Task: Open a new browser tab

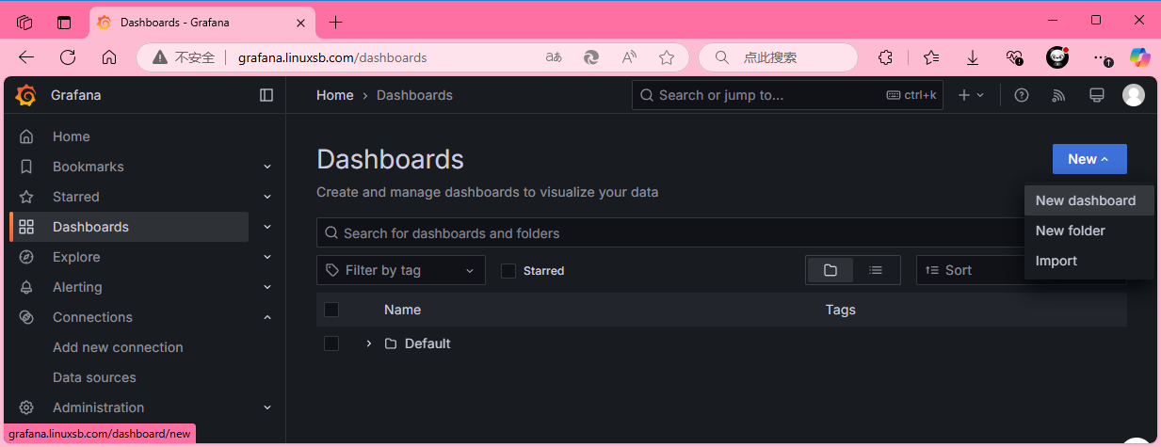Action: pyautogui.click(x=336, y=22)
